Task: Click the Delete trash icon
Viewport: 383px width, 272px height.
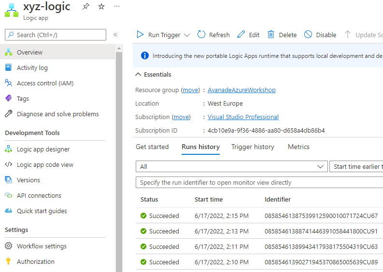Action: (x=271, y=35)
